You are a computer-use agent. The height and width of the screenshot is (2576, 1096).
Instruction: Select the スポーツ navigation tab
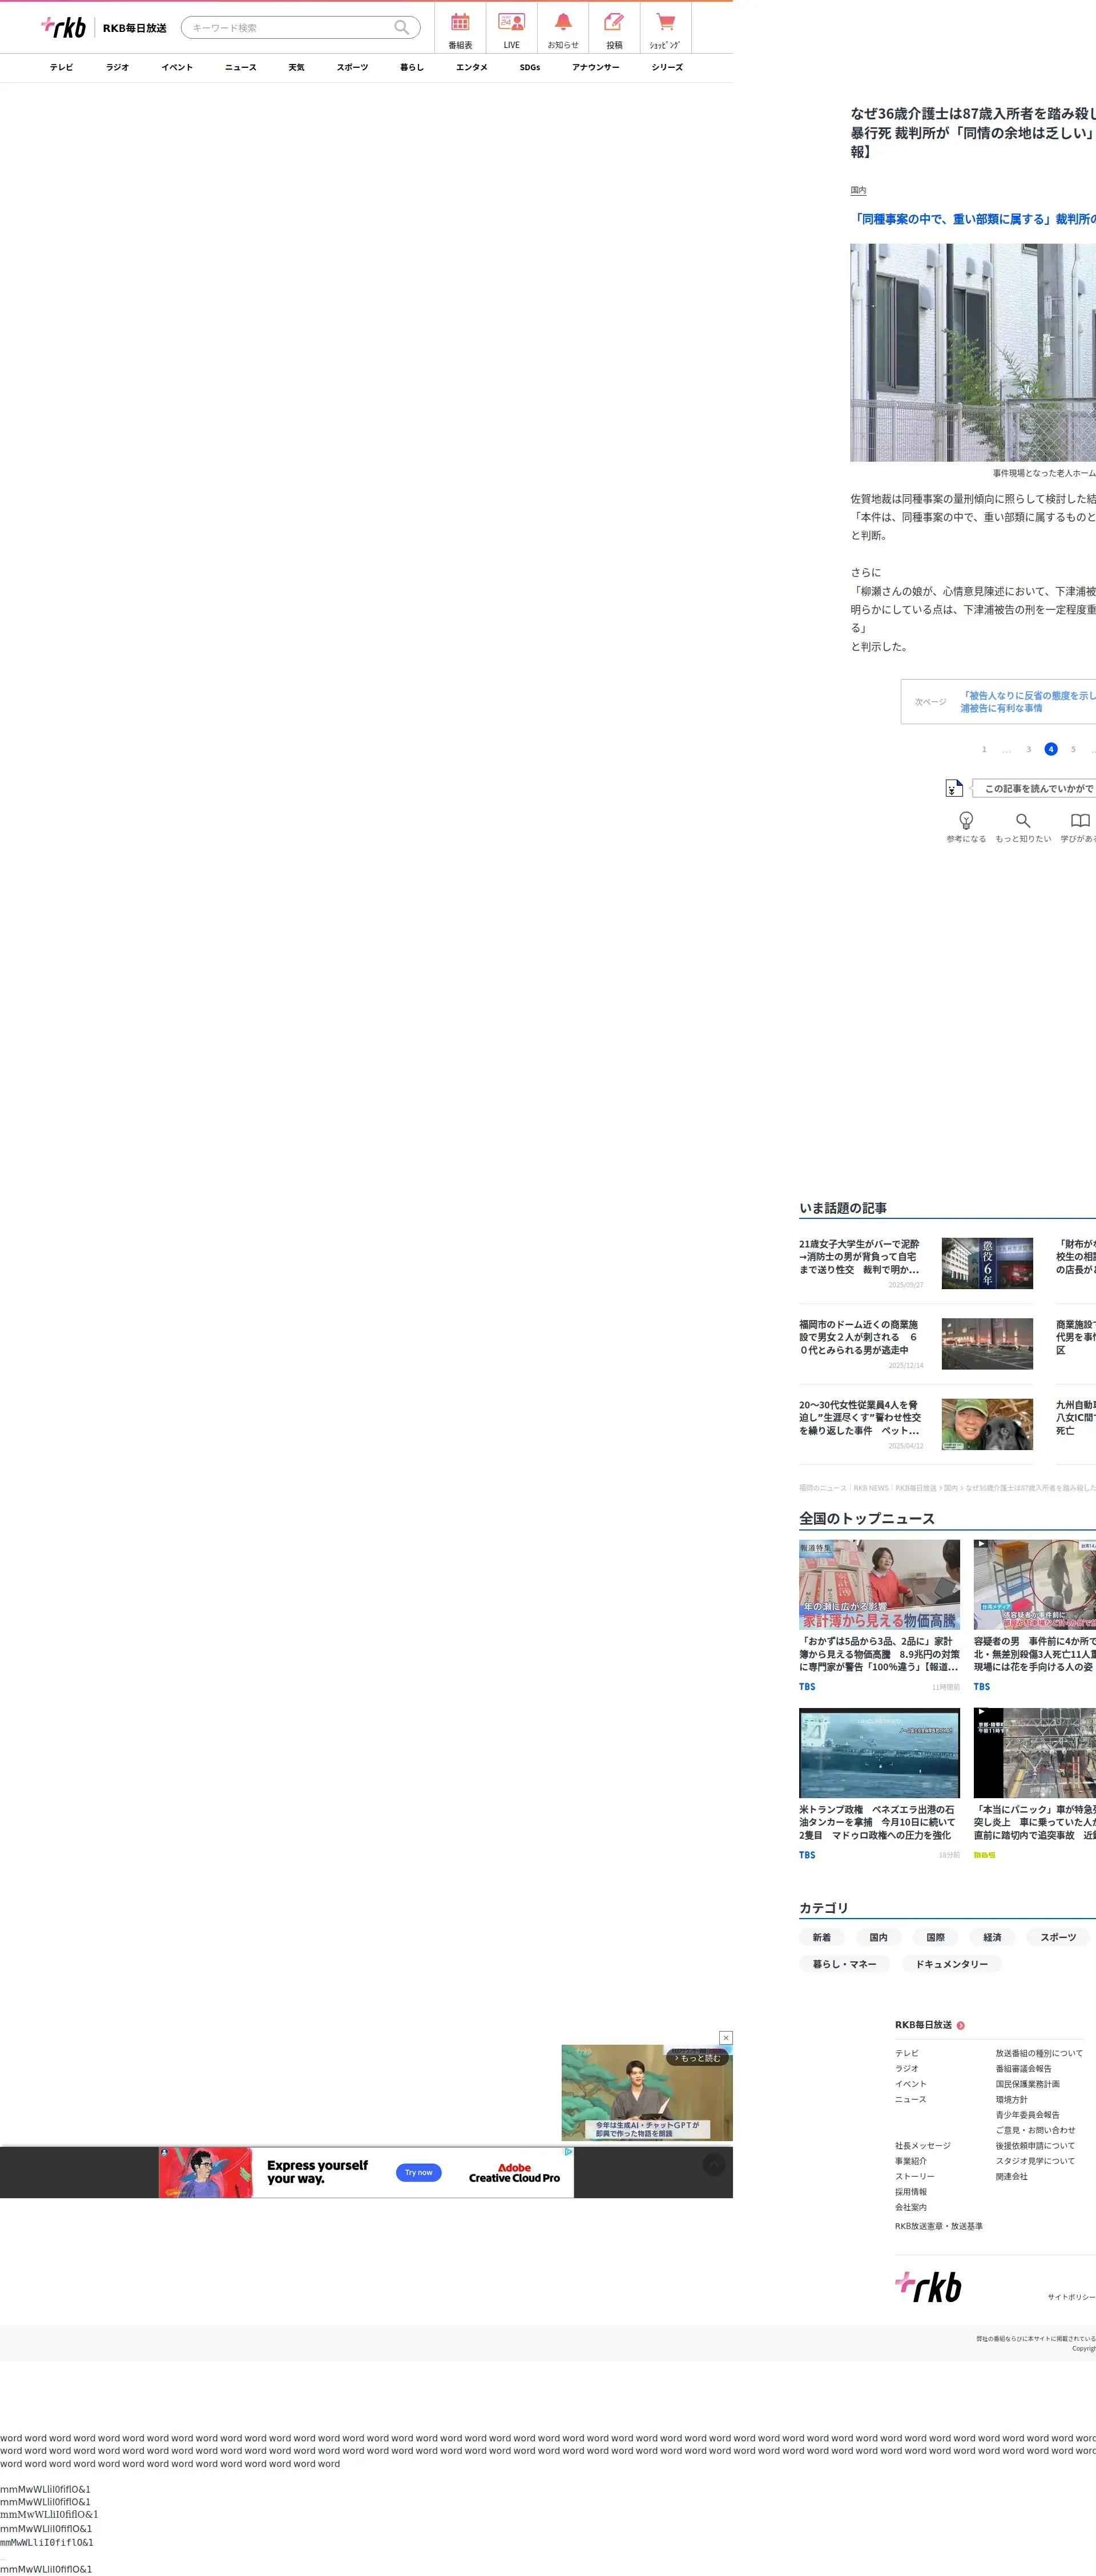tap(352, 67)
